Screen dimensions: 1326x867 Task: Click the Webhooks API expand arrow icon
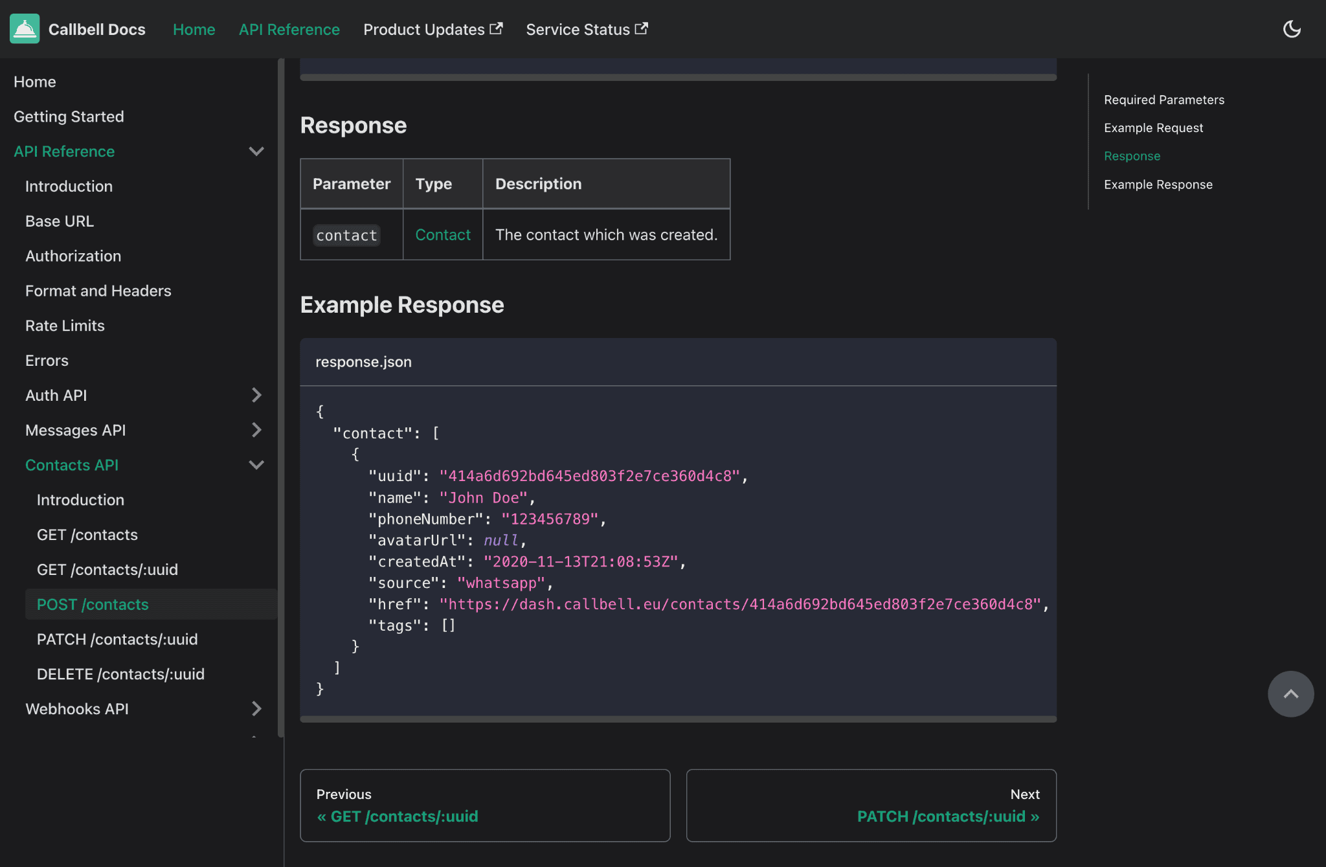click(256, 708)
